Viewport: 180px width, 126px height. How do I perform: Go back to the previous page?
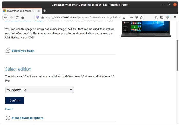(x=5, y=17)
